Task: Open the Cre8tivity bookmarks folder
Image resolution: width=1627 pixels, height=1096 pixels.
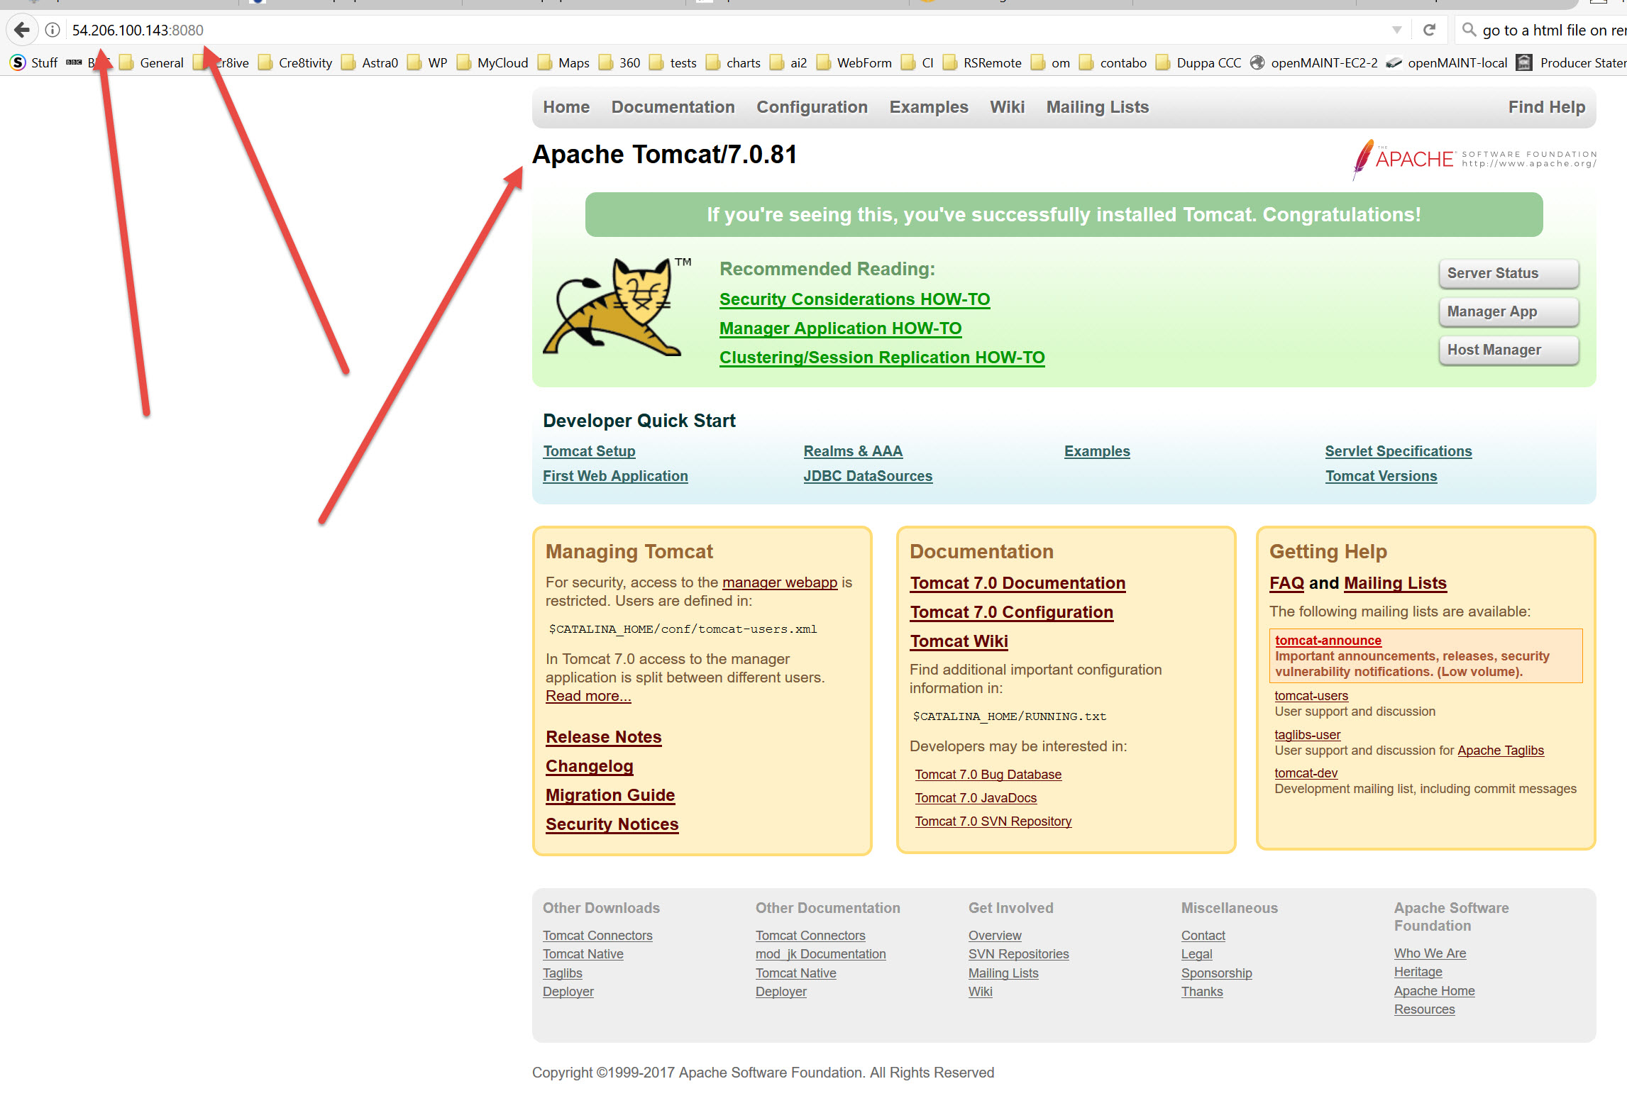Action: (295, 62)
